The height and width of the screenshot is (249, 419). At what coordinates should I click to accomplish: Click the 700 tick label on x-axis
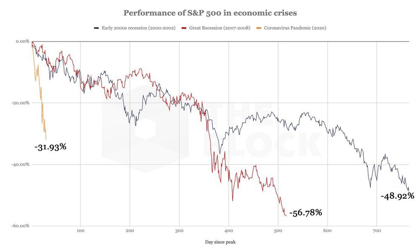click(377, 230)
